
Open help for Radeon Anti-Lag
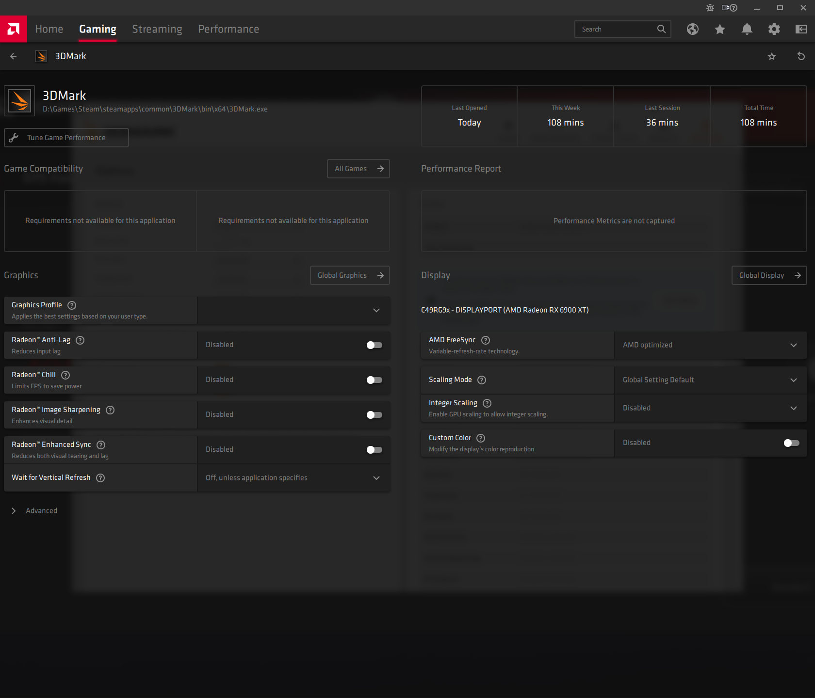tap(80, 340)
